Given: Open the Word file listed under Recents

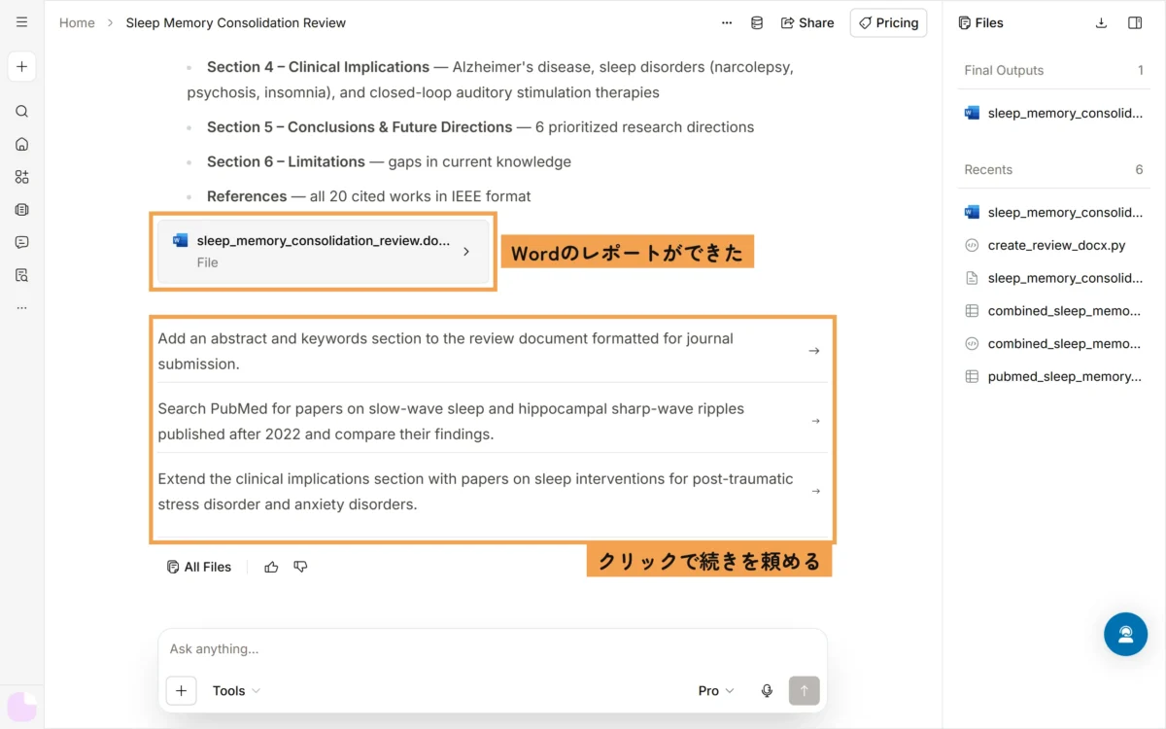Looking at the screenshot, I should coord(1053,212).
